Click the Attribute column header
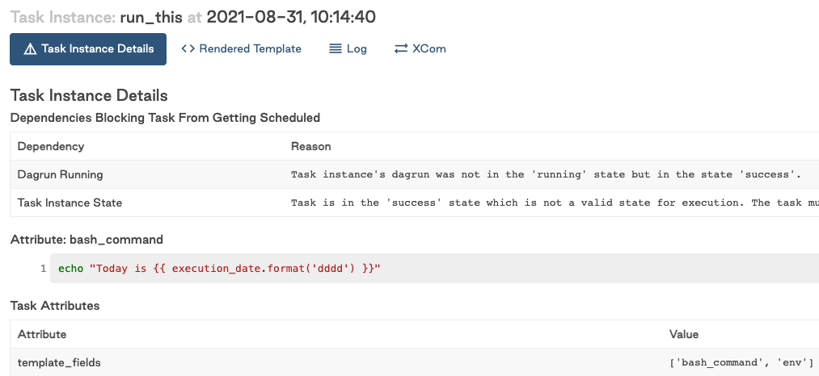This screenshot has height=376, width=819. (42, 334)
